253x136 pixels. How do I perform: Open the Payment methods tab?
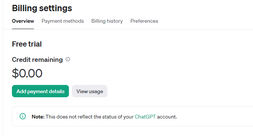[x=63, y=21]
